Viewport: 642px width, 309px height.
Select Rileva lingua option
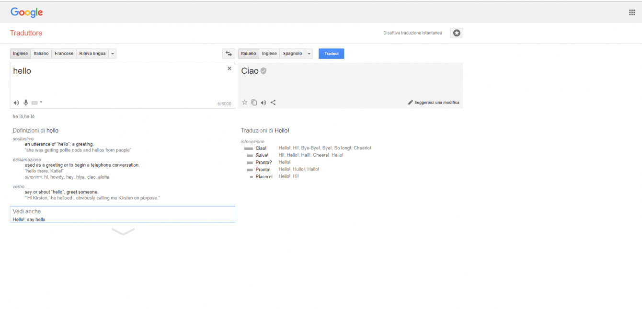[92, 54]
